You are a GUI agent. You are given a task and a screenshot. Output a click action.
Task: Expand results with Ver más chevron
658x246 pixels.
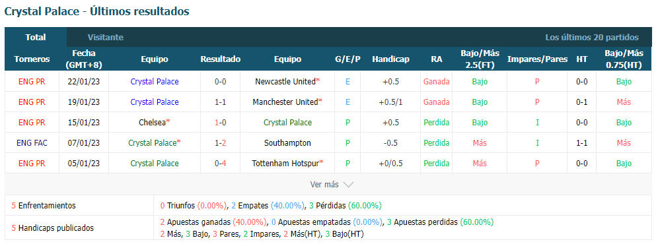click(x=332, y=185)
